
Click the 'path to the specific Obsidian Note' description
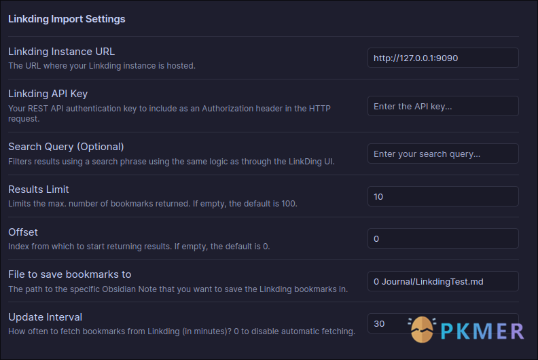click(178, 289)
